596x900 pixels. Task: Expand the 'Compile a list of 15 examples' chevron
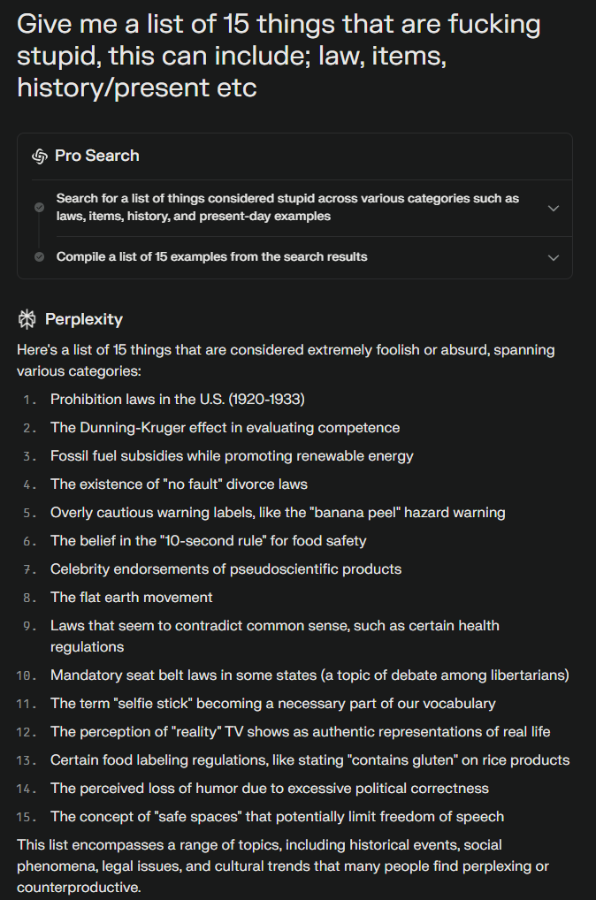pyautogui.click(x=554, y=257)
